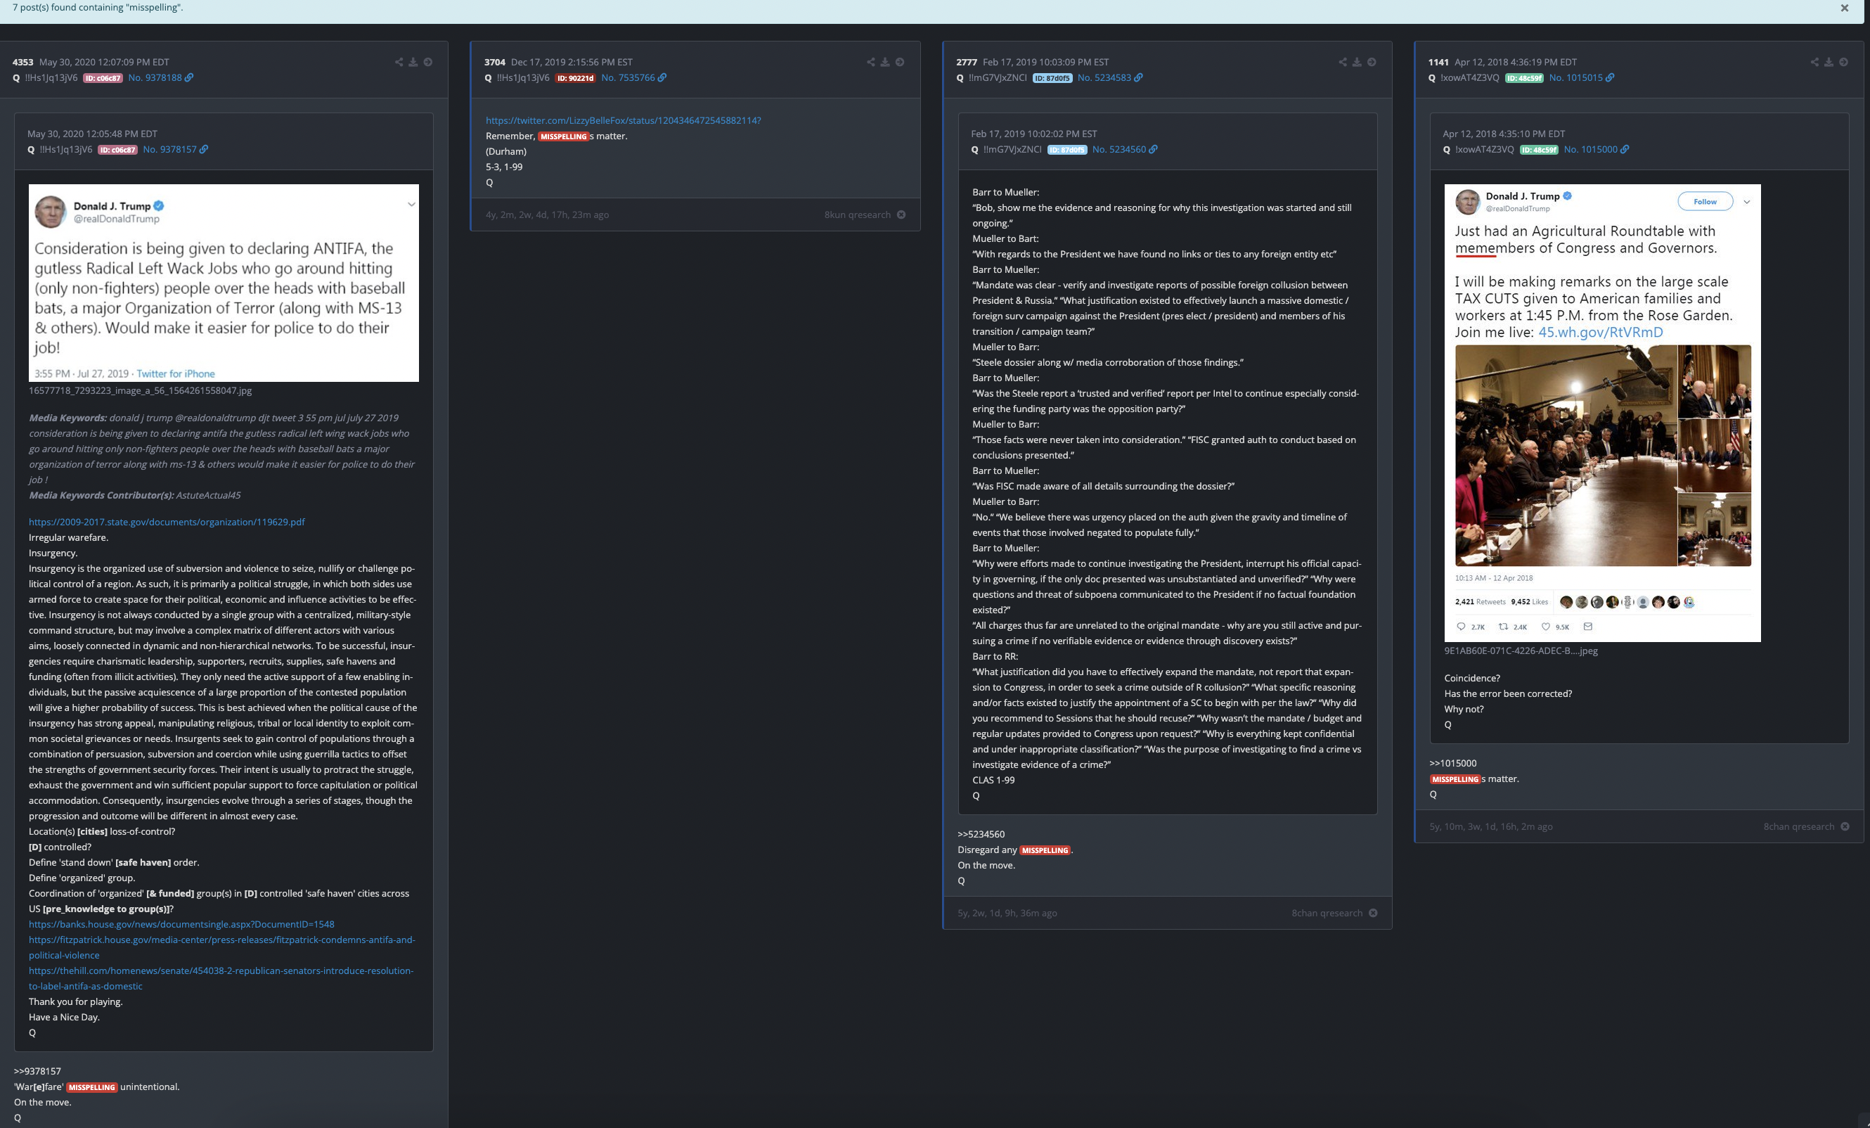Download post 2777

[x=1357, y=63]
